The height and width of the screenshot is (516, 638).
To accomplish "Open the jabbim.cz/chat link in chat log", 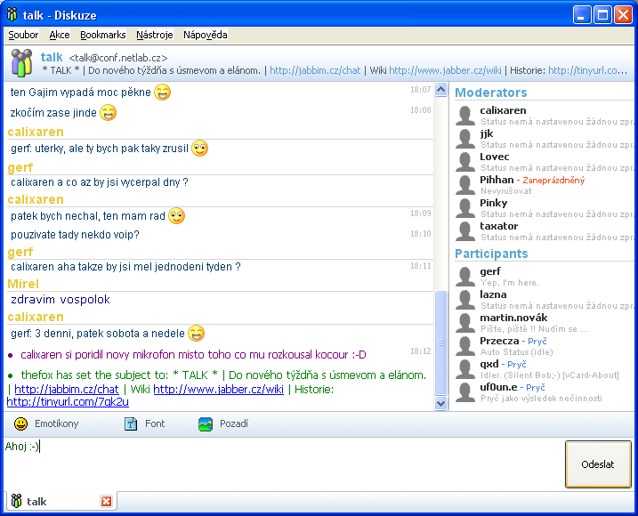I will (x=67, y=389).
